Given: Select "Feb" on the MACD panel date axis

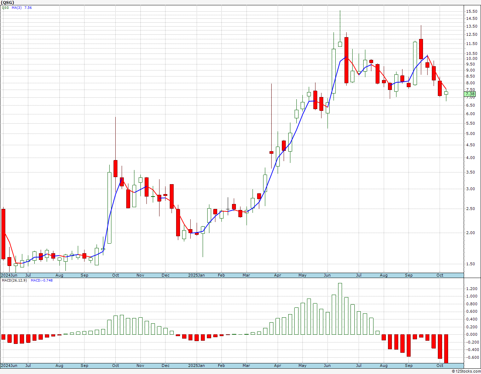Looking at the screenshot, I should 221,365.
